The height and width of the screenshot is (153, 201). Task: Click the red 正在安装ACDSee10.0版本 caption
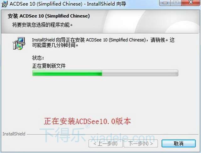pos(87,121)
